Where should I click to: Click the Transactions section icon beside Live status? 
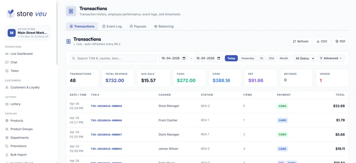[69, 41]
